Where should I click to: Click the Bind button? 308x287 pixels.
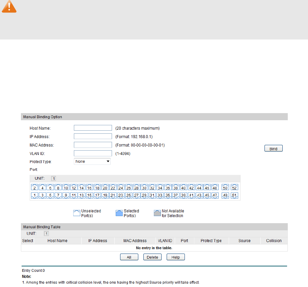pos(274,149)
